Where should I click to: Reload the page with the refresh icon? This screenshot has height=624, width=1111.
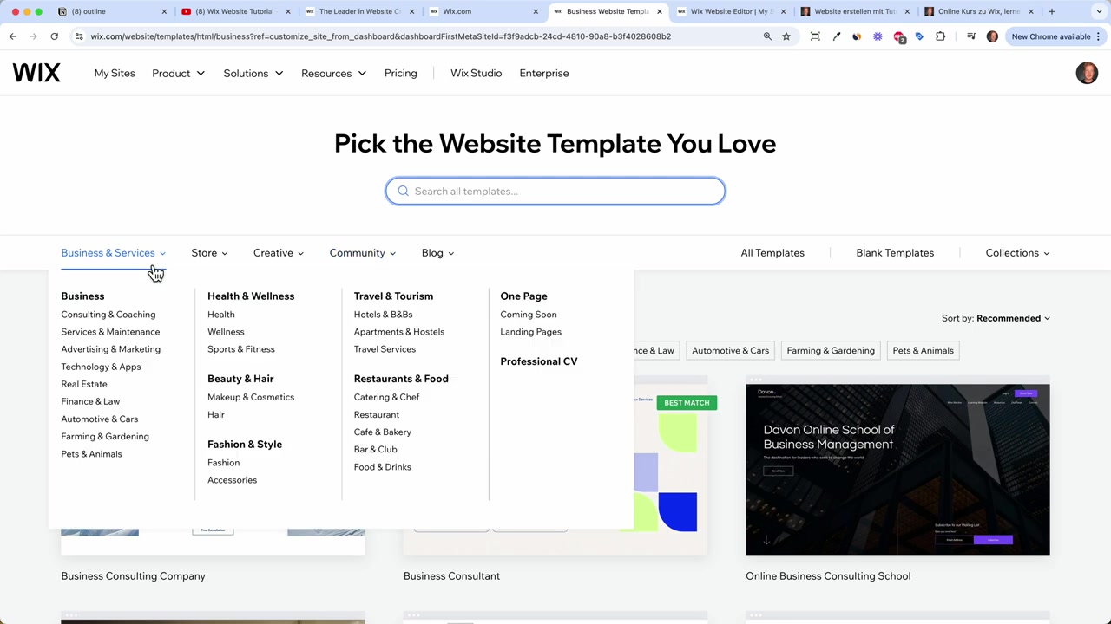coord(54,36)
